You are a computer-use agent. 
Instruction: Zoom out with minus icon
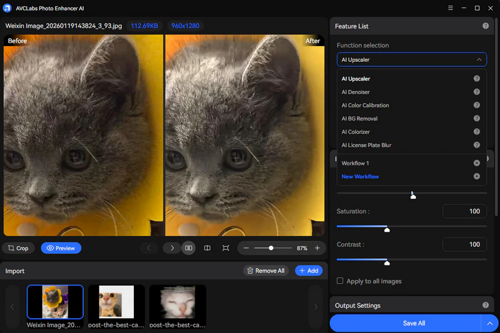pyautogui.click(x=246, y=248)
